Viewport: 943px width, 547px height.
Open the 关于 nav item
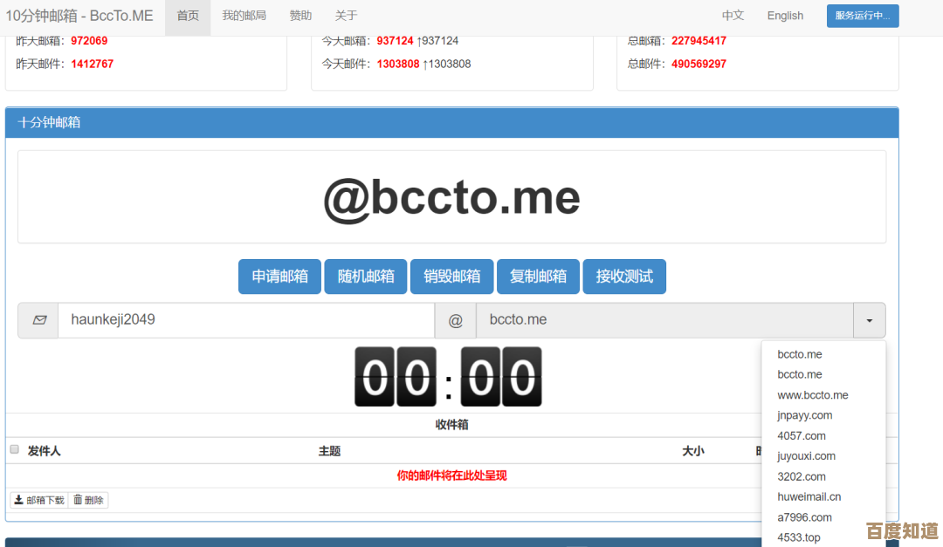346,16
